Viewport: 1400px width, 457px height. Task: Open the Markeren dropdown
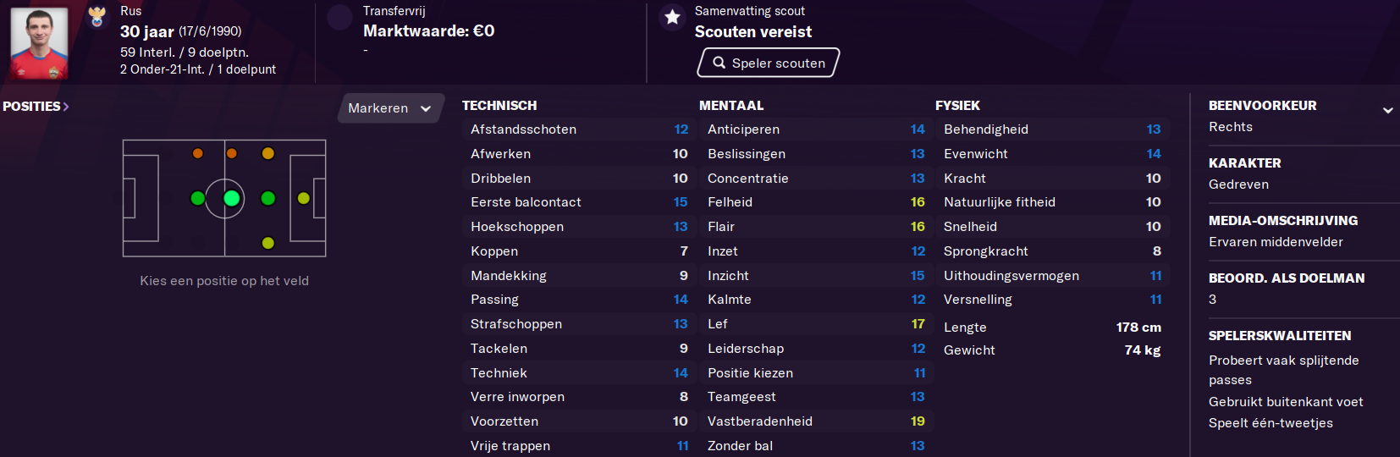tap(390, 108)
